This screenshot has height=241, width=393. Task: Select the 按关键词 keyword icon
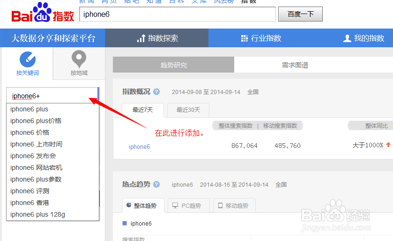[28, 59]
